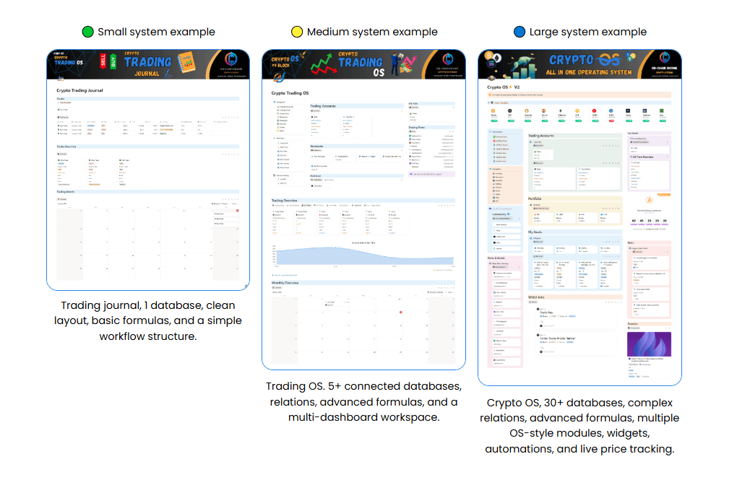
Task: Click Trading Overview heading in Trading OS example
Action: 285,201
